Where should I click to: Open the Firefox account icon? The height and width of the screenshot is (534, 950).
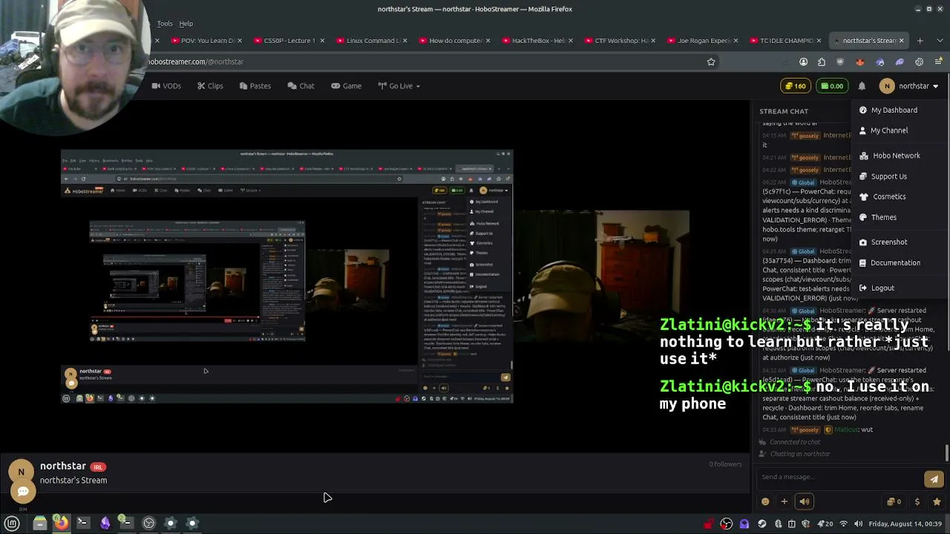(x=803, y=62)
